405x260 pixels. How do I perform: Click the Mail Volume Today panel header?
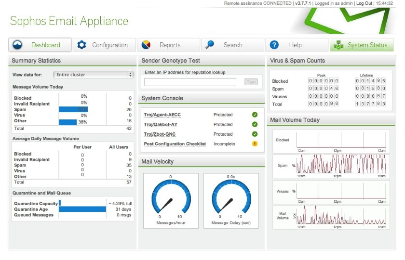331,120
